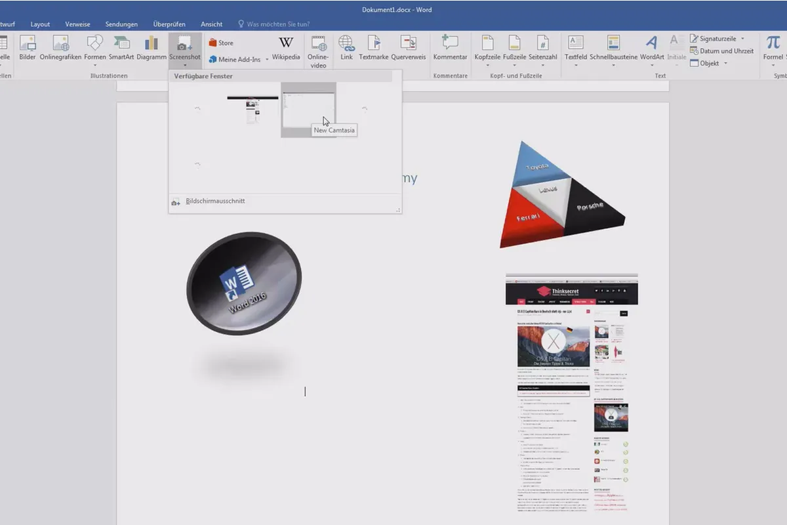The height and width of the screenshot is (525, 787).
Task: Insert the New Camtasia window thumbnail
Action: point(308,110)
